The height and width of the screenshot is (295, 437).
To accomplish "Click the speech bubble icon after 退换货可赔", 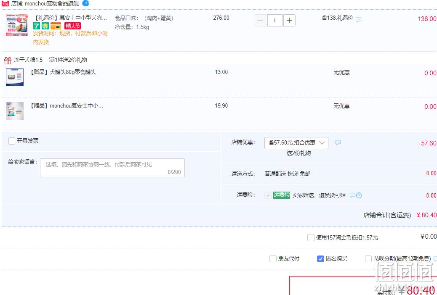I will (x=352, y=195).
